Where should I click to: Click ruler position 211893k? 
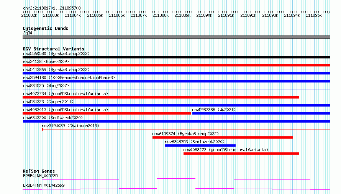tap(271, 15)
